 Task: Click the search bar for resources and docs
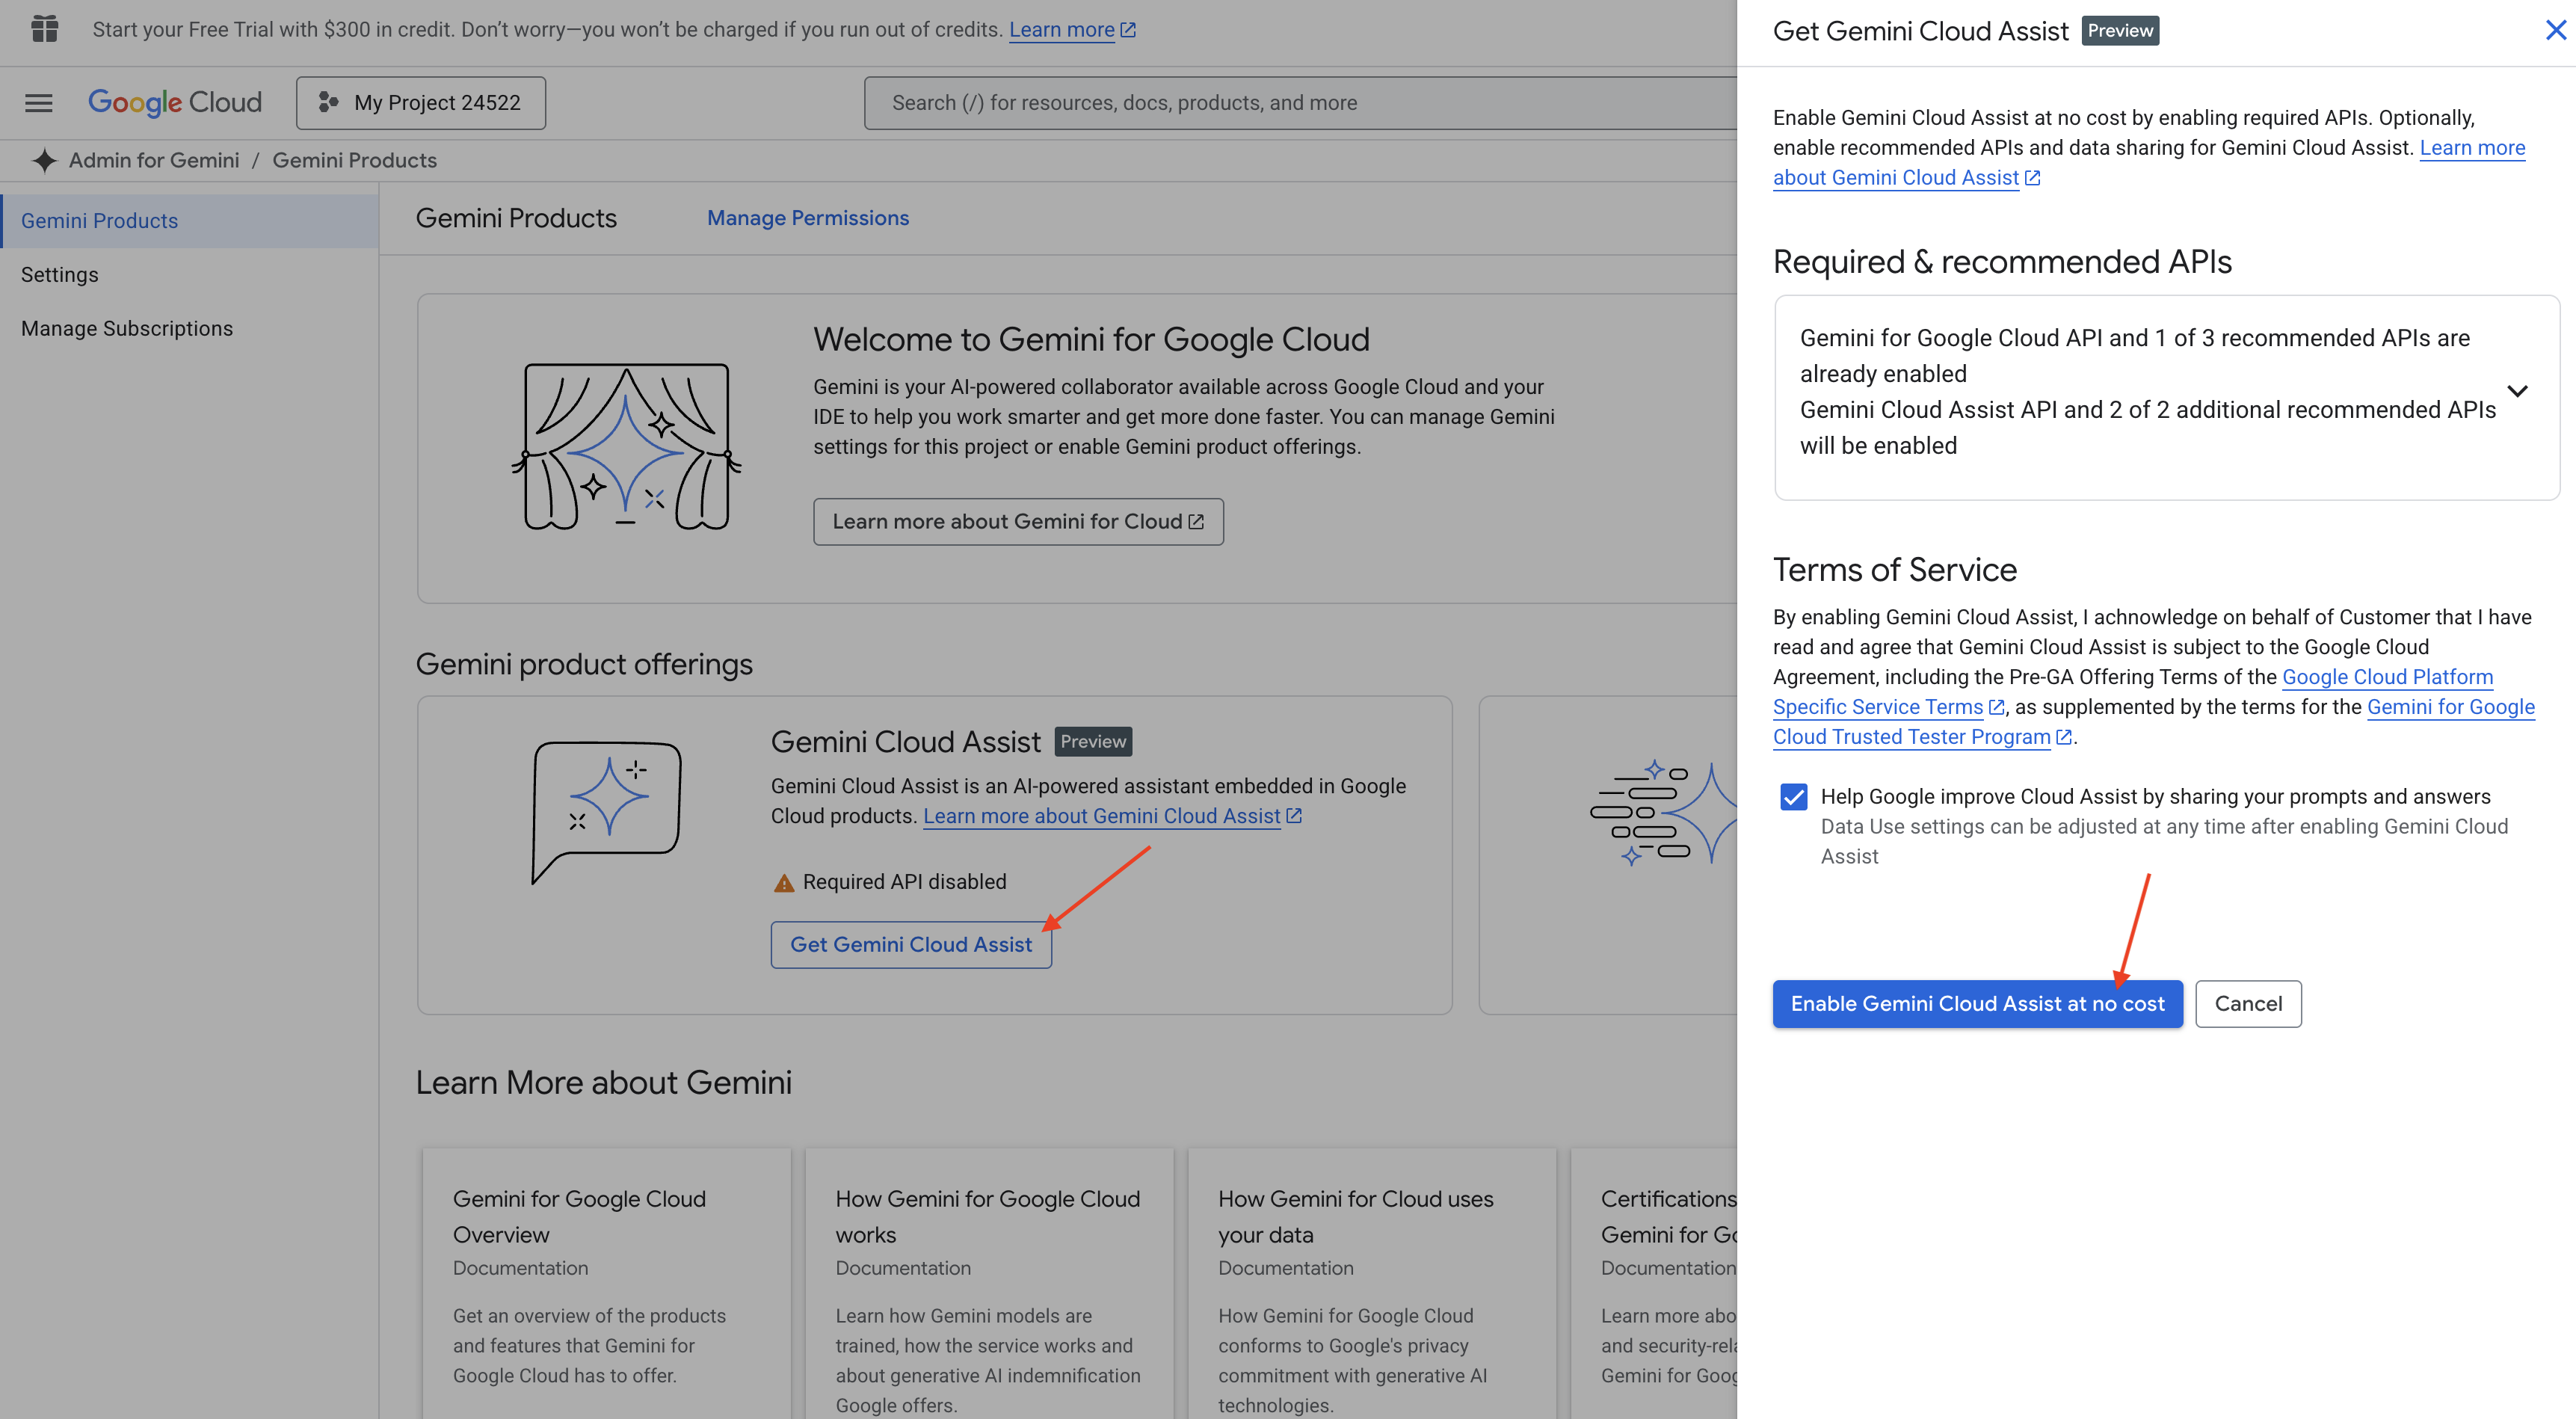(x=1300, y=103)
